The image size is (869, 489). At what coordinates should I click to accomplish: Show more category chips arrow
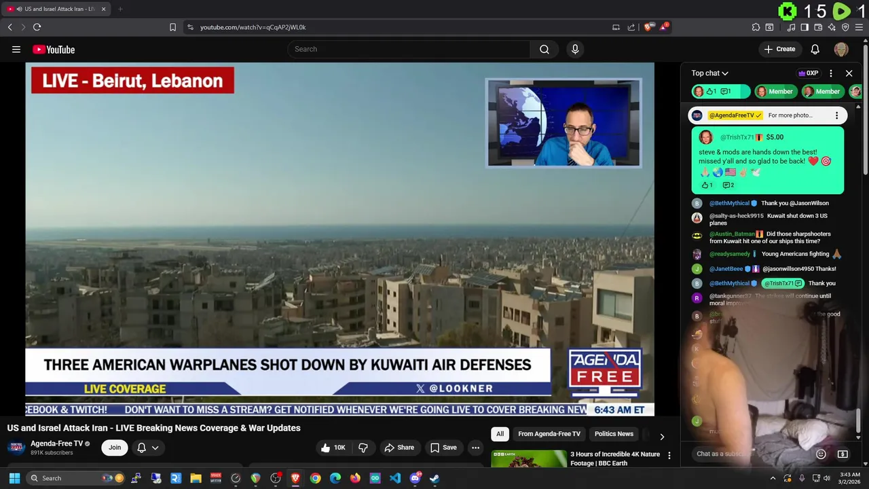[662, 437]
